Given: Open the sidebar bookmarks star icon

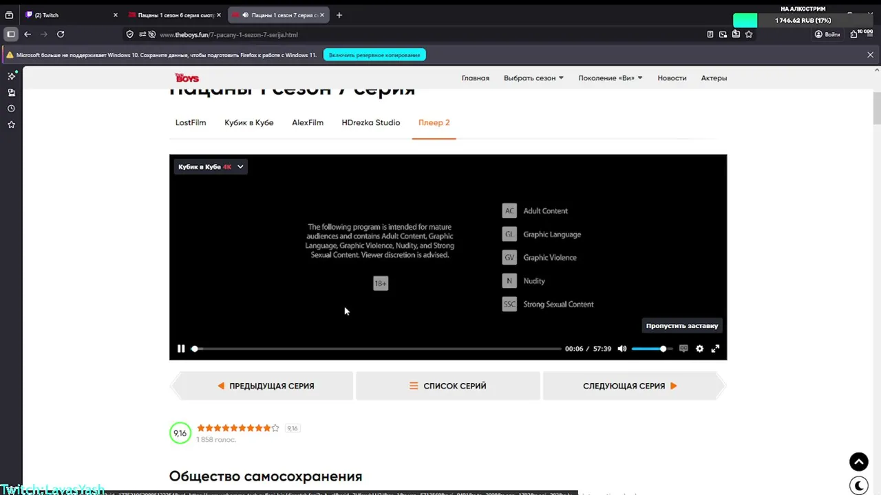Looking at the screenshot, I should tap(11, 124).
